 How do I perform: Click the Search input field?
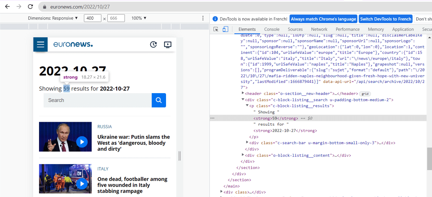click(97, 100)
